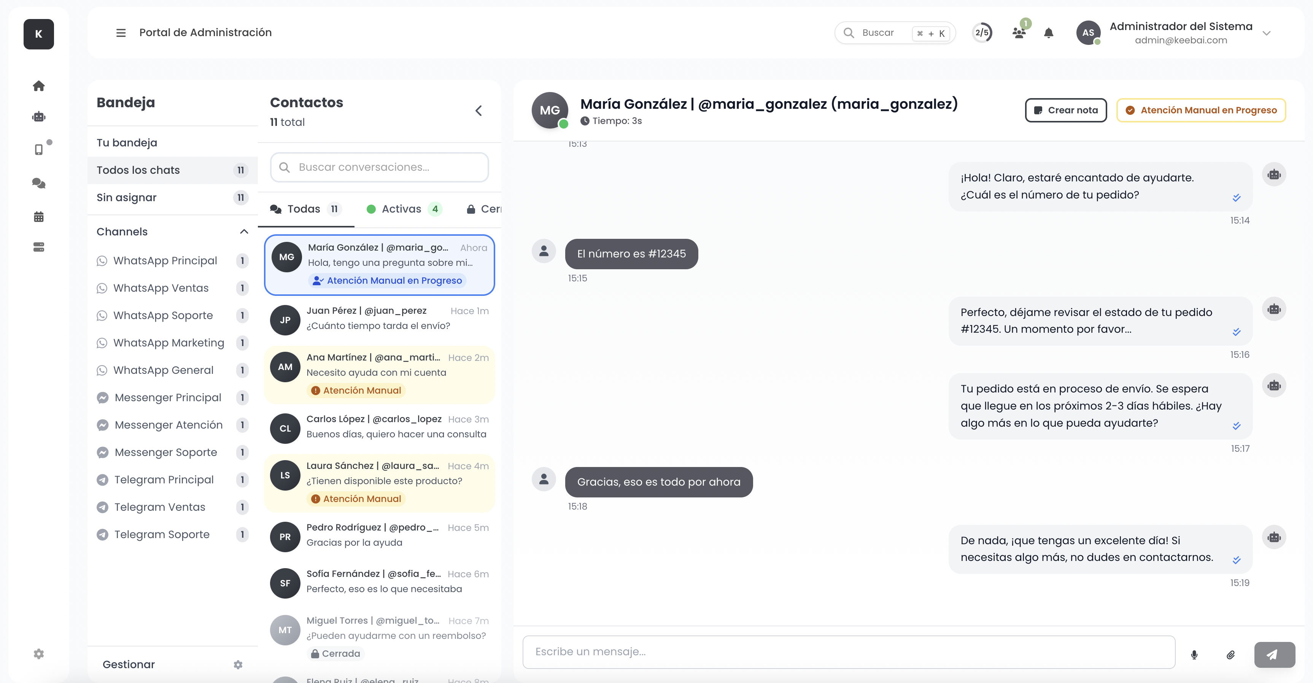Open the bot icon in left sidebar
The height and width of the screenshot is (683, 1313).
(39, 117)
